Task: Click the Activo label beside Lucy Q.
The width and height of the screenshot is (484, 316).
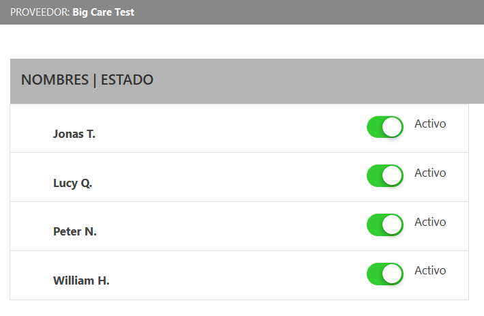Action: [x=430, y=173]
